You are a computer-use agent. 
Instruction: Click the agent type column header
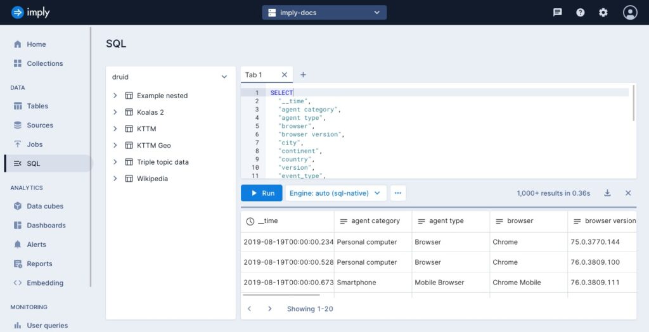tap(451, 221)
